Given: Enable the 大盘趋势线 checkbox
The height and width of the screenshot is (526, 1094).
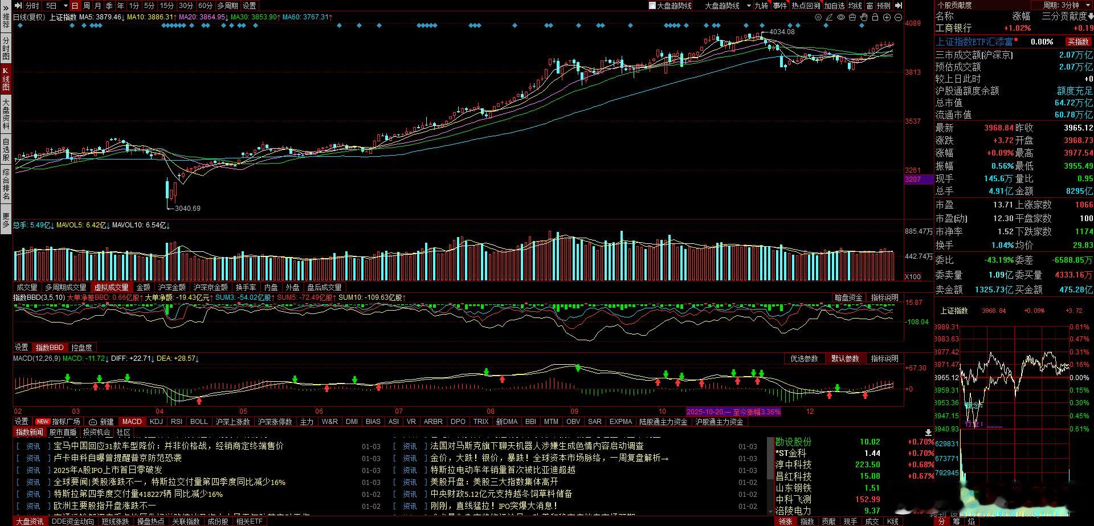Looking at the screenshot, I should [x=652, y=6].
